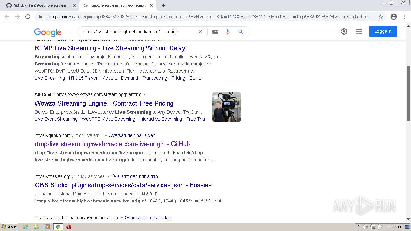Expand the fossies.org result dropdown arrow

pyautogui.click(x=109, y=176)
